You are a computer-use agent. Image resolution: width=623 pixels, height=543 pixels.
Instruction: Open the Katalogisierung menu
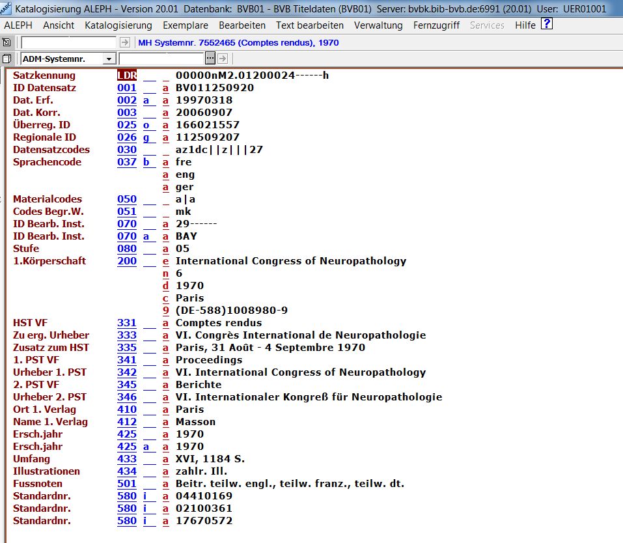click(118, 25)
